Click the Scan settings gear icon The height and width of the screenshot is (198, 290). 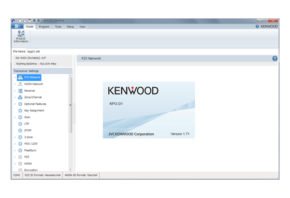point(20,117)
